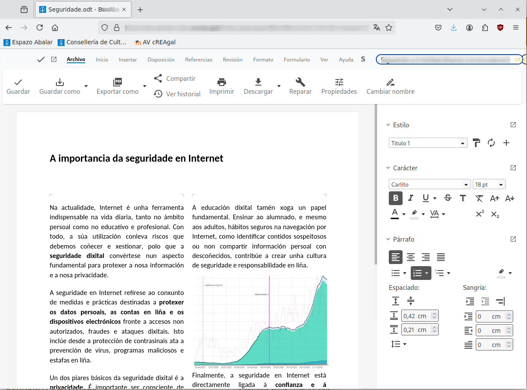Apply the font color swatch
The image size is (527, 390).
(395, 214)
